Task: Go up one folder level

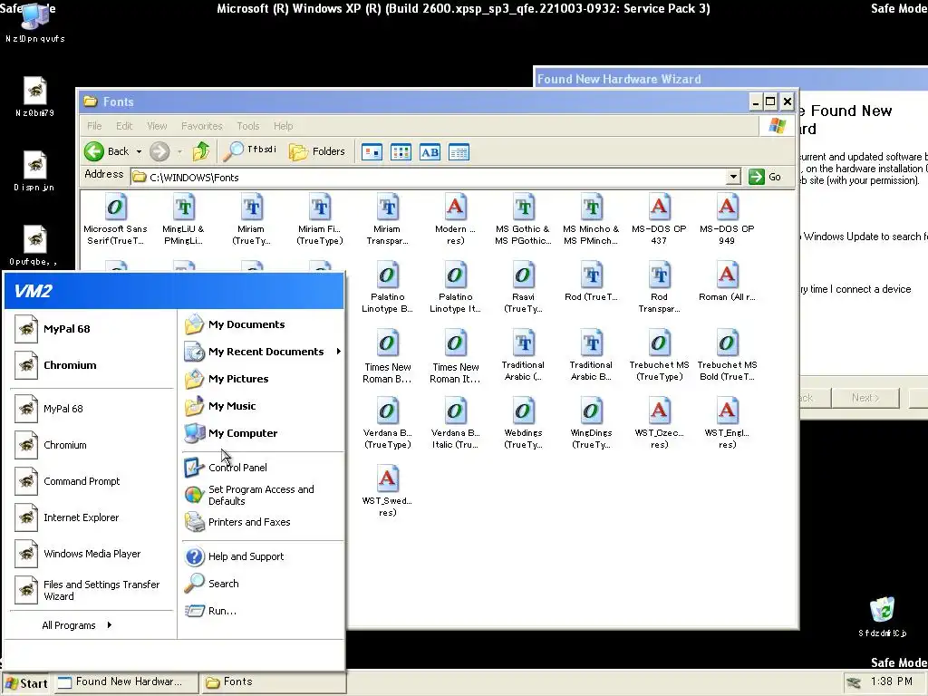Action: 201,151
